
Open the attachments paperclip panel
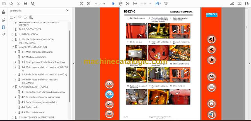[3, 35]
